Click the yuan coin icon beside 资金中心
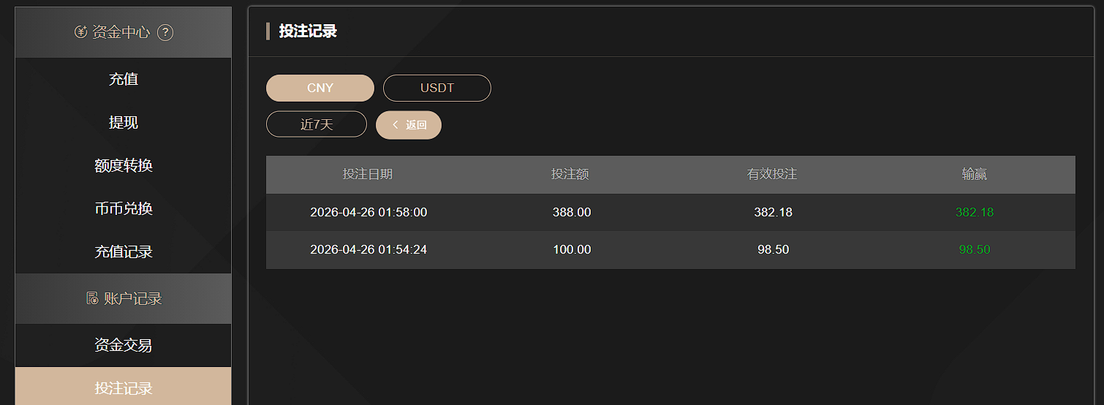Screen dimensions: 1104x405 coord(80,32)
